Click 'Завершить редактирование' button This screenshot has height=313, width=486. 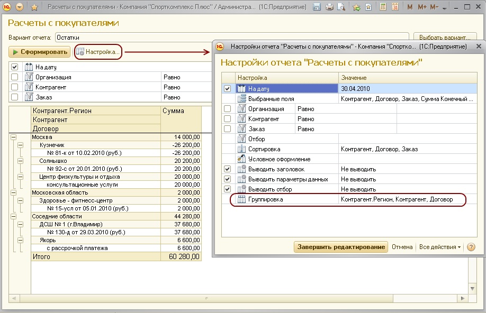click(x=340, y=247)
